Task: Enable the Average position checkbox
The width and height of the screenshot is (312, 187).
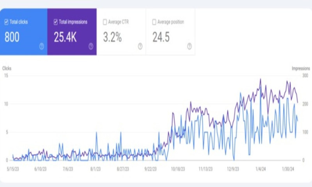Action: (154, 22)
